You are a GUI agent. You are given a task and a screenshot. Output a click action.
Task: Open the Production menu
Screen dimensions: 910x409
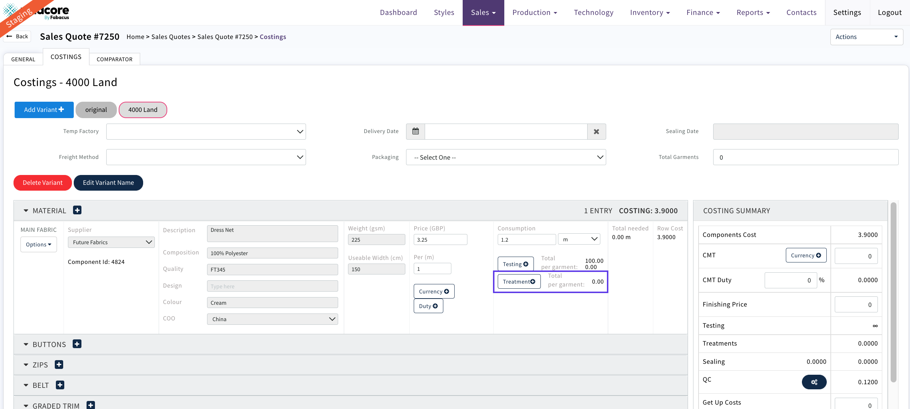click(x=535, y=12)
